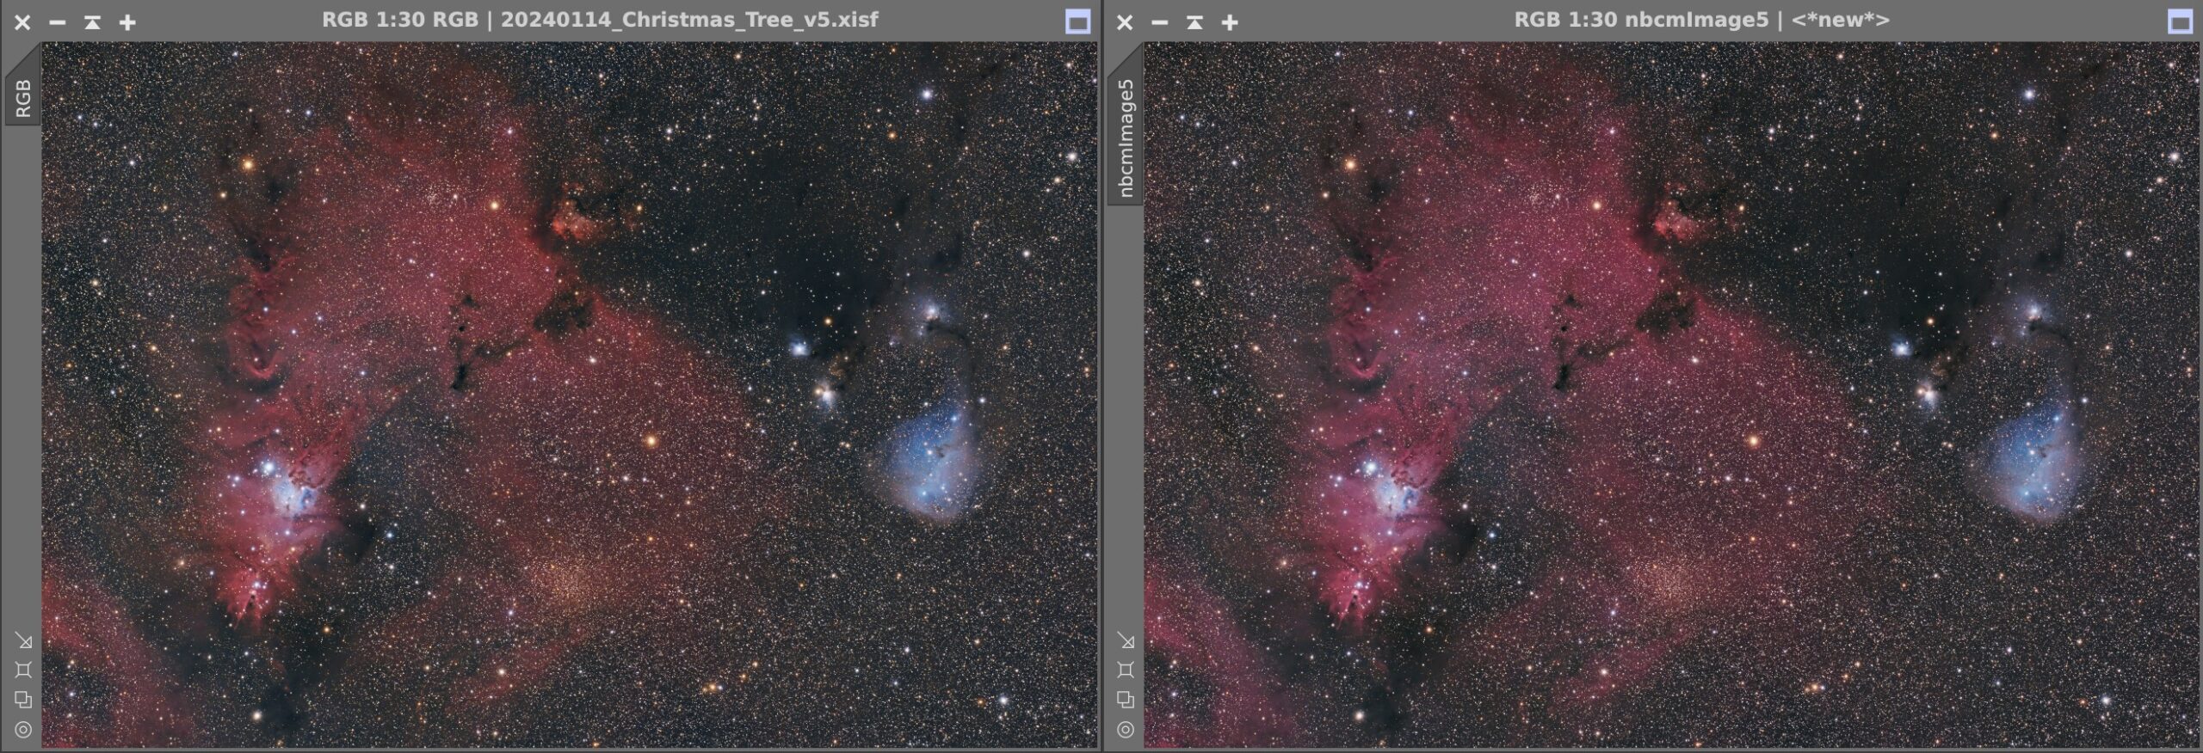This screenshot has height=753, width=2203.
Task: Click diagonal arrow icon in nbcmImage5 sidebar
Action: point(1126,640)
